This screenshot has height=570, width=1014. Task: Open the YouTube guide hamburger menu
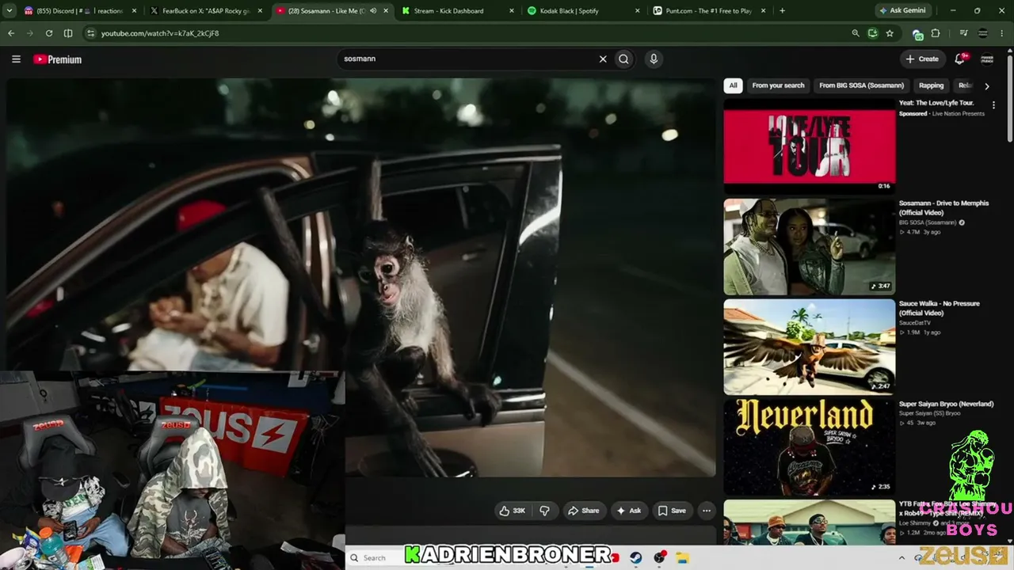[x=16, y=59]
